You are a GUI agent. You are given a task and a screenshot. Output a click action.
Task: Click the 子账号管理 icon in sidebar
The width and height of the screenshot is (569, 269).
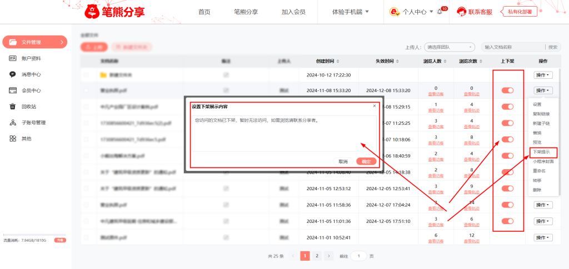tap(12, 123)
